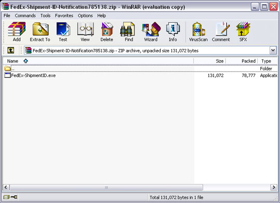Open the Favorites menu

64,16
